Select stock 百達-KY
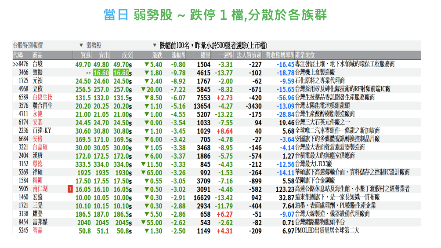The height and width of the screenshot is (248, 441). (x=41, y=131)
